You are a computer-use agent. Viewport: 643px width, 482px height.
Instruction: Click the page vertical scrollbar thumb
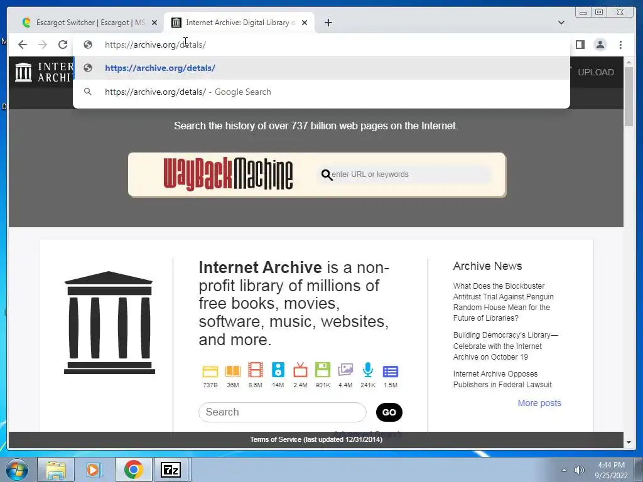(x=629, y=96)
